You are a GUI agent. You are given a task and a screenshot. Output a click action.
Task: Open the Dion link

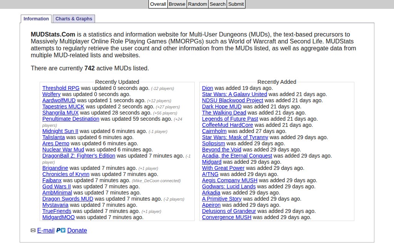coord(207,88)
